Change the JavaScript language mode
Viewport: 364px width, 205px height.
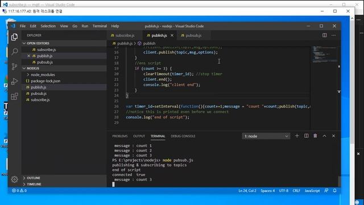point(312,191)
